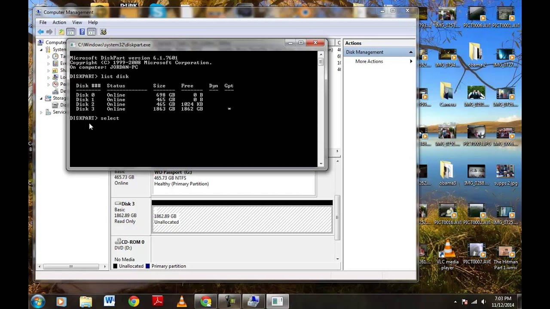Open the View menu
Viewport: 550px width, 309px height.
(77, 22)
